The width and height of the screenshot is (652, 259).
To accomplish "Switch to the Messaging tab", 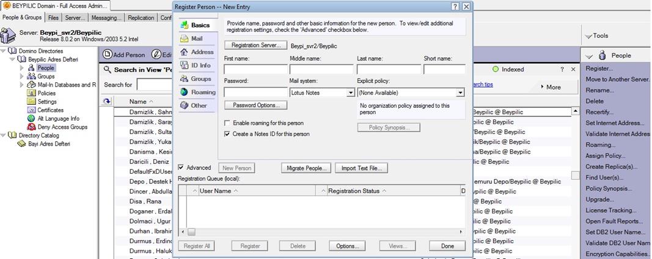I will click(x=106, y=18).
